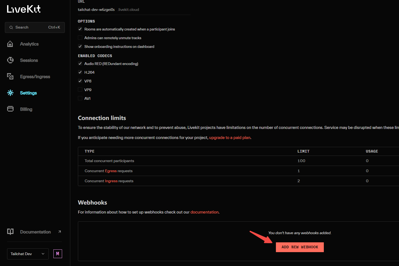This screenshot has width=399, height=266.
Task: Enable Admins can remotely unmute tracks
Action: pyautogui.click(x=80, y=38)
